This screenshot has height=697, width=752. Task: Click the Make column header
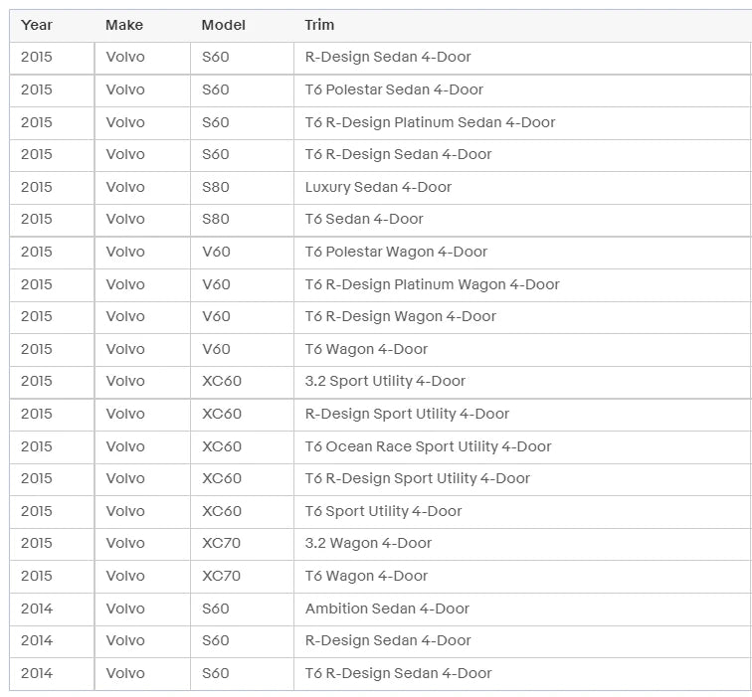coord(124,25)
